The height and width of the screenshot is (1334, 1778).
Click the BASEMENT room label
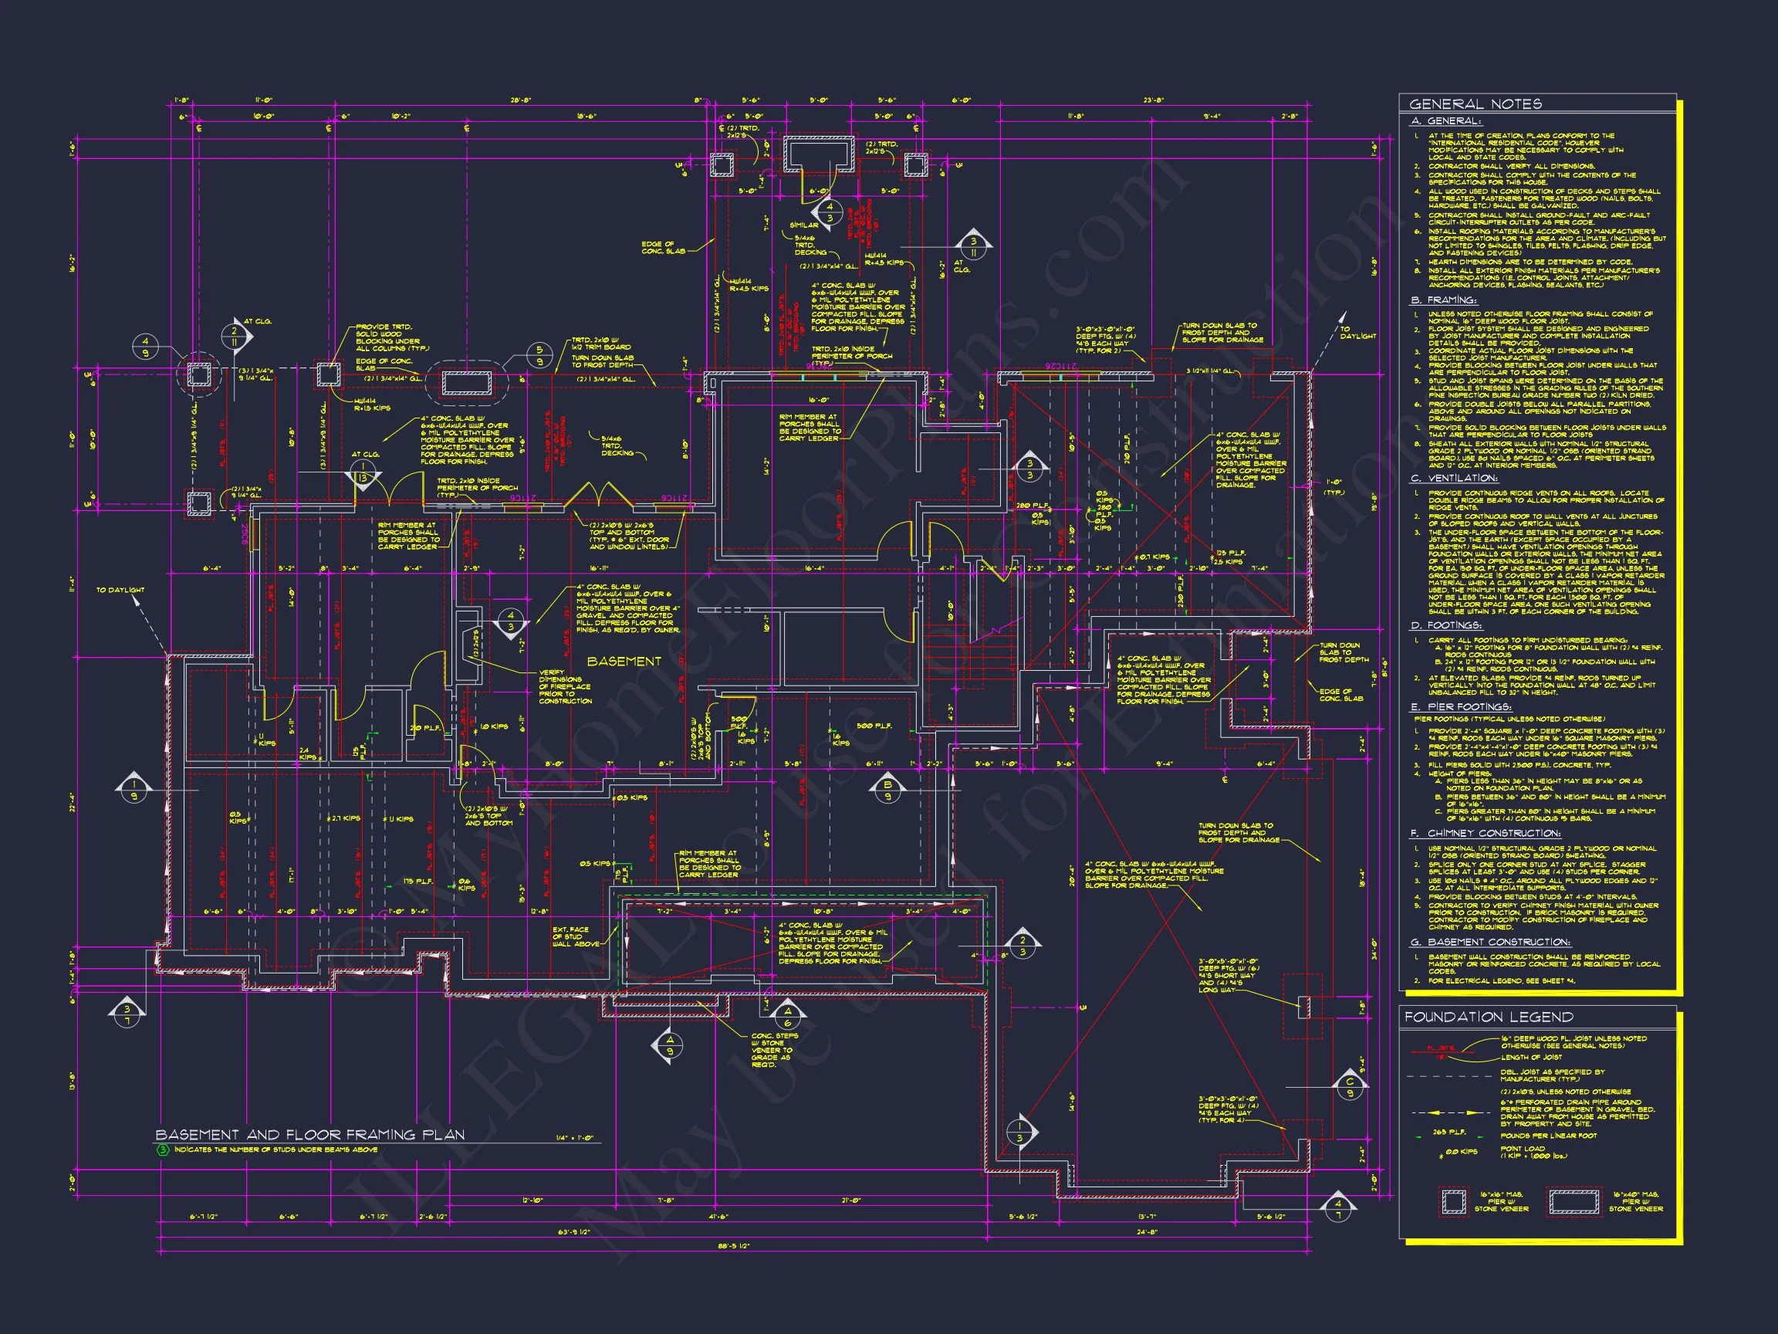pyautogui.click(x=624, y=661)
